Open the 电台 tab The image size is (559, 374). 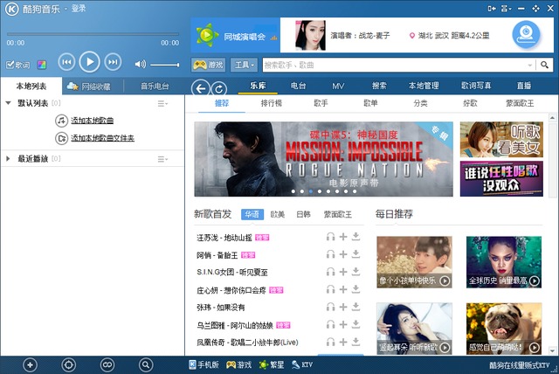click(298, 86)
